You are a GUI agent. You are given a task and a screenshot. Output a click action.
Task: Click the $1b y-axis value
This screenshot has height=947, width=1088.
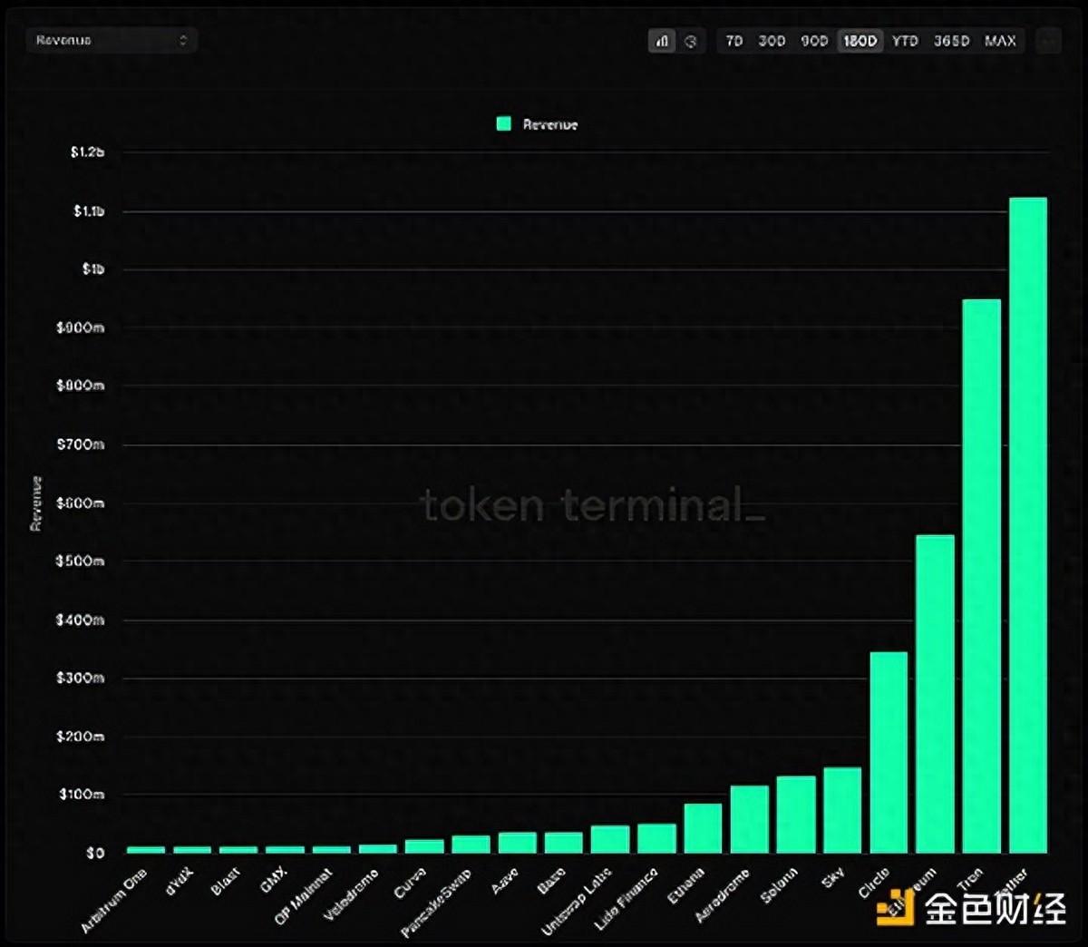(93, 269)
